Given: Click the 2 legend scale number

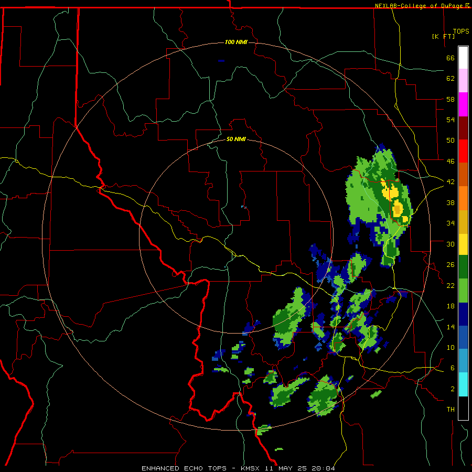Looking at the screenshot, I should tap(453, 389).
